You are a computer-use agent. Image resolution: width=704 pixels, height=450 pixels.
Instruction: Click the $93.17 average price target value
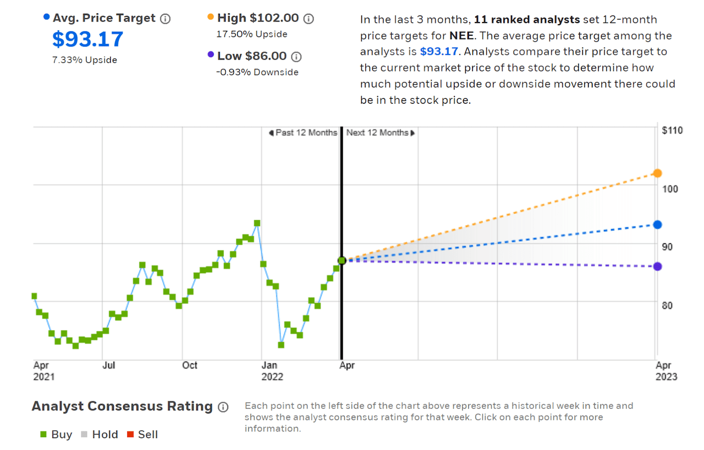click(88, 39)
